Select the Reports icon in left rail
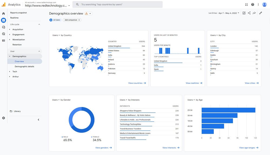 [4, 20]
